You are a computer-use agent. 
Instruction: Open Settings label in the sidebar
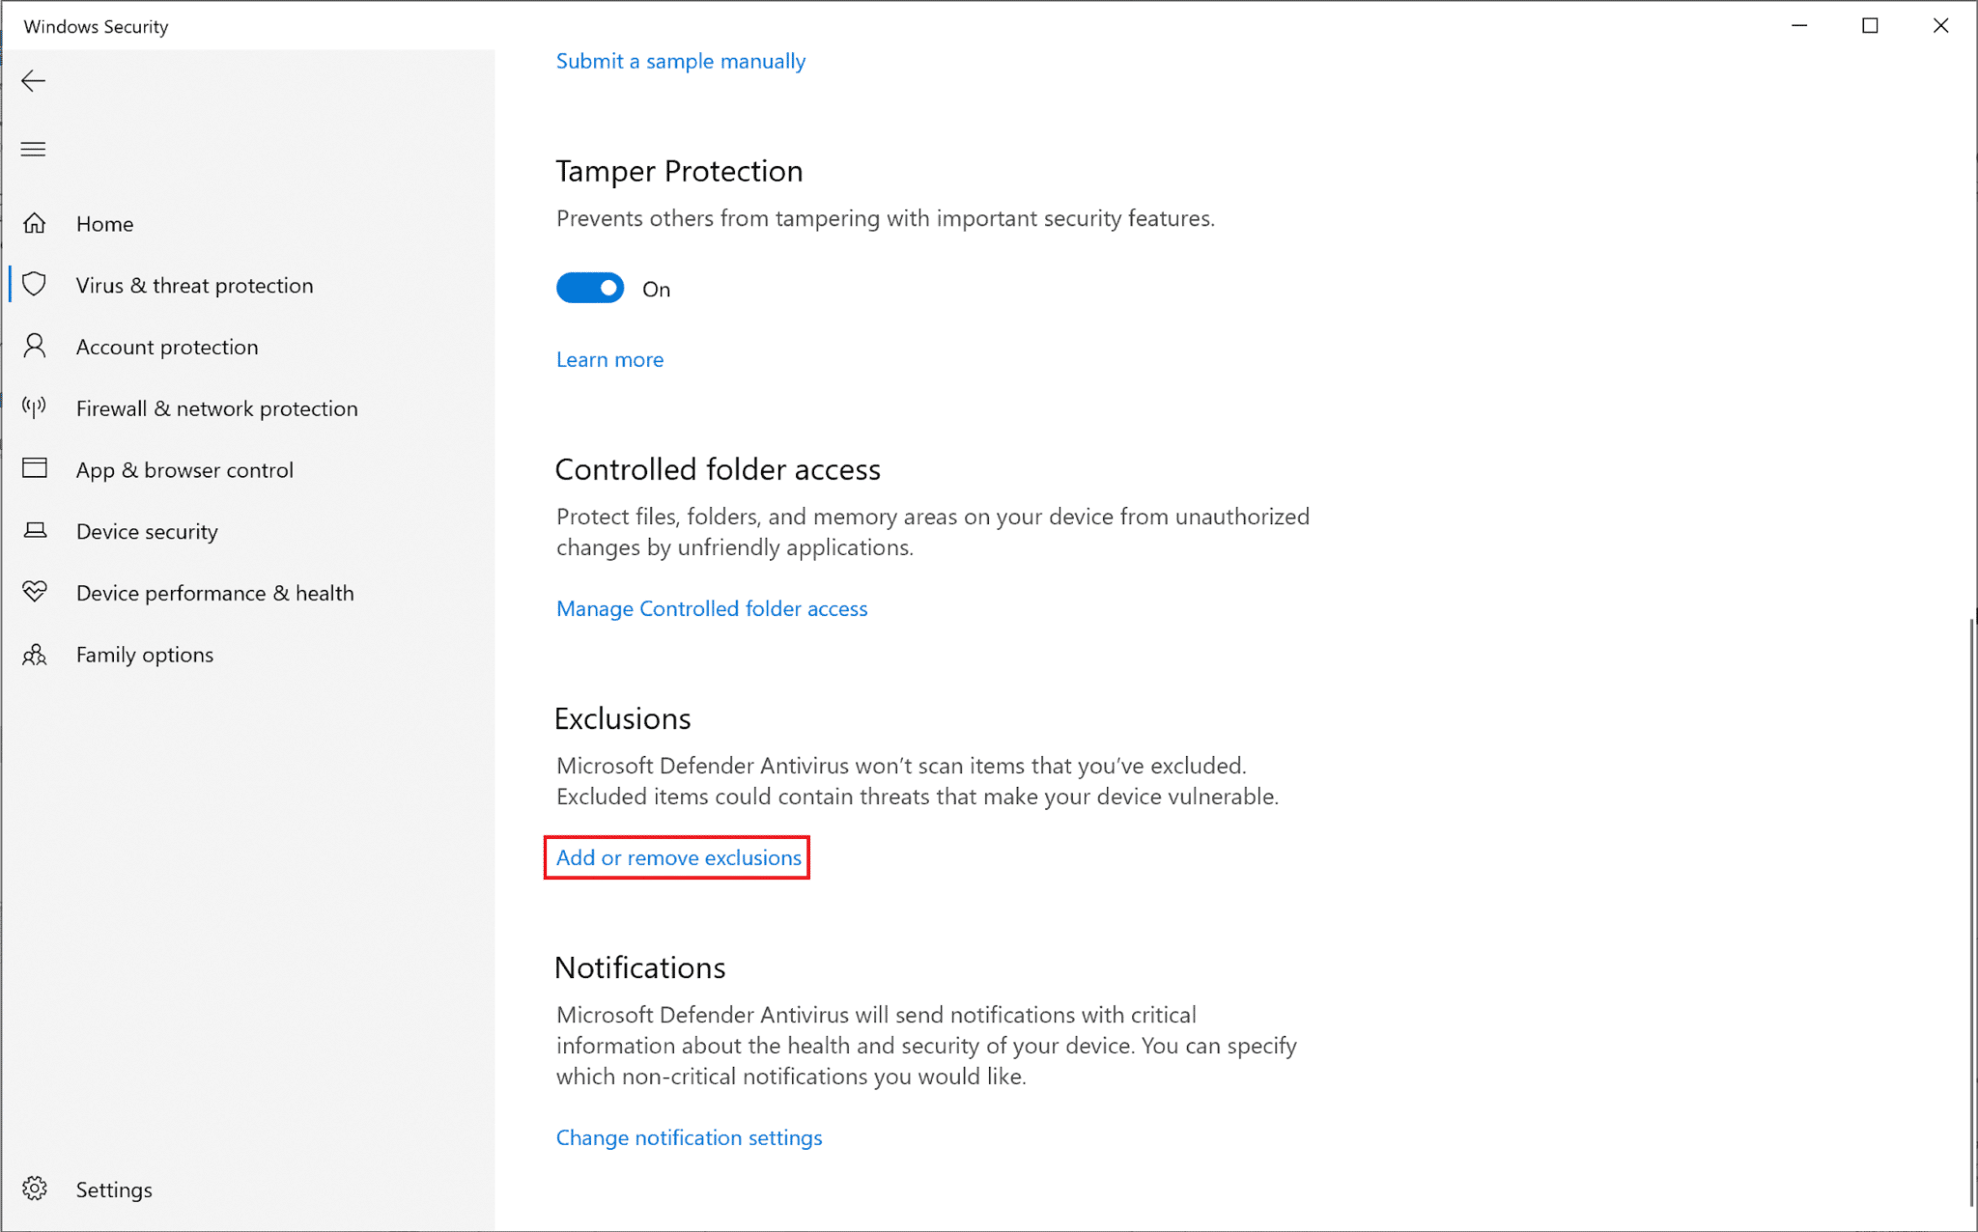pos(114,1190)
